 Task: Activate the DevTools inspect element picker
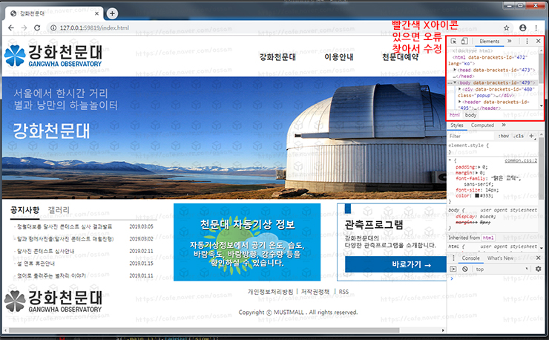click(453, 42)
